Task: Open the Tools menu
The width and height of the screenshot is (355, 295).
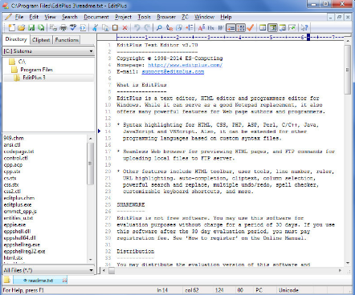Action: pos(145,17)
